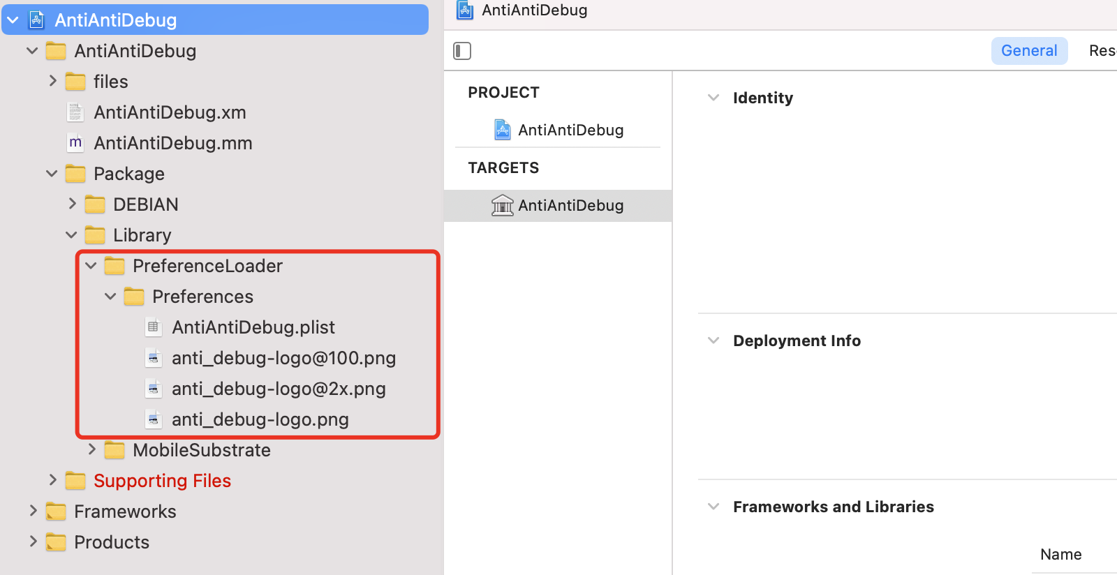1117x575 pixels.
Task: Collapse Frameworks and Libraries section
Action: [x=713, y=507]
